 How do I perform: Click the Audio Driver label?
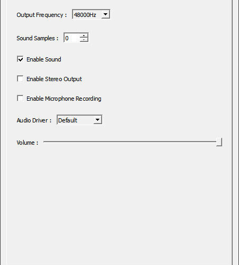click(34, 120)
